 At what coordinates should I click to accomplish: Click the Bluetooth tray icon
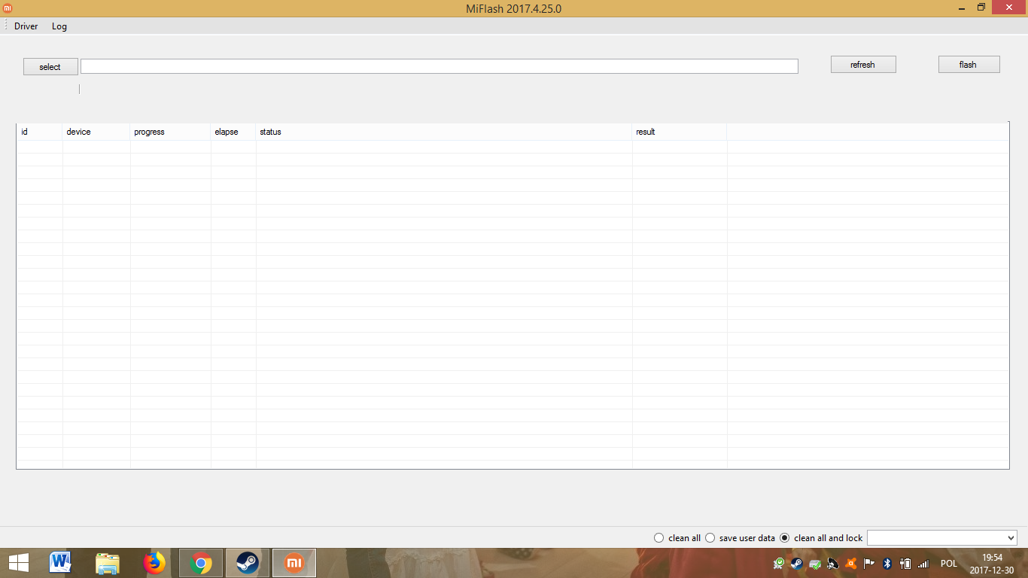tap(887, 564)
